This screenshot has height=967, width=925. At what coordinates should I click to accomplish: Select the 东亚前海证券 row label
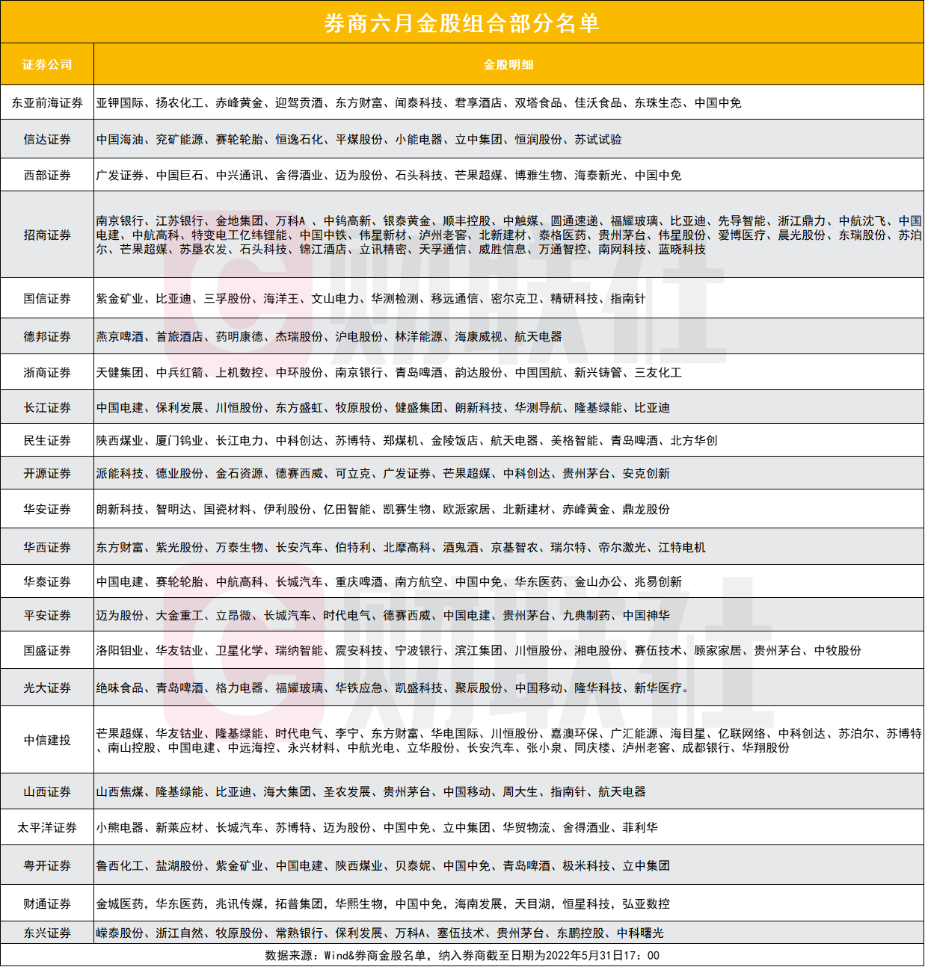pyautogui.click(x=47, y=103)
